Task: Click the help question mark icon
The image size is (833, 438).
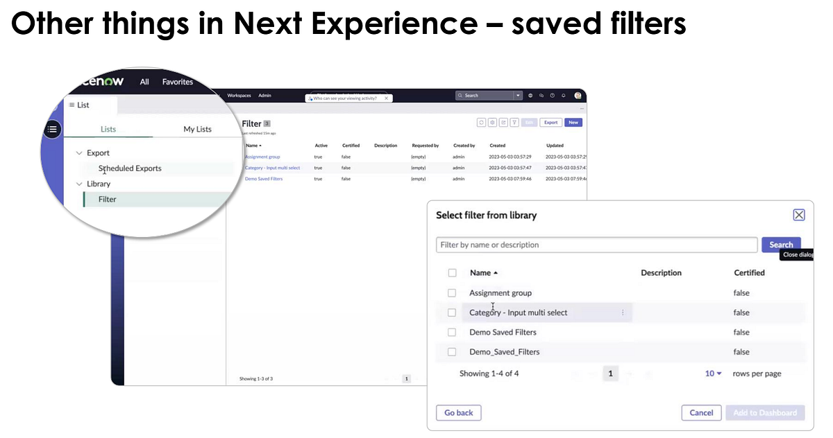Action: [553, 96]
